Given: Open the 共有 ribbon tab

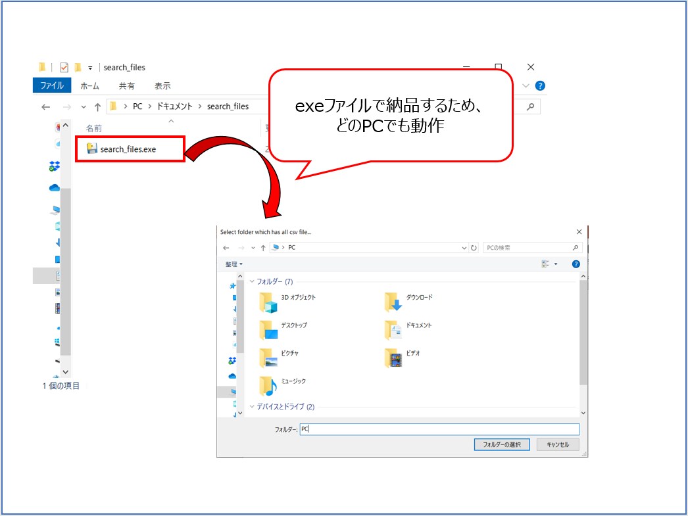Looking at the screenshot, I should [x=126, y=86].
